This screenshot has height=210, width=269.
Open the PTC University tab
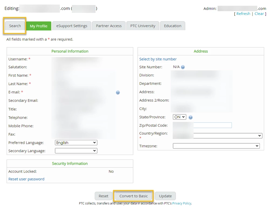143,26
